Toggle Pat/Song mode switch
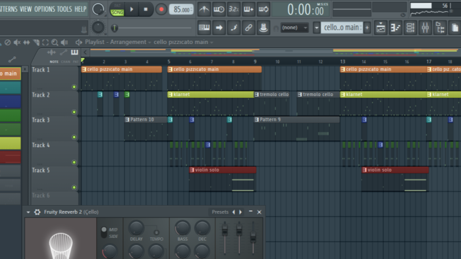Viewport: 461px width, 259px height. tap(117, 9)
